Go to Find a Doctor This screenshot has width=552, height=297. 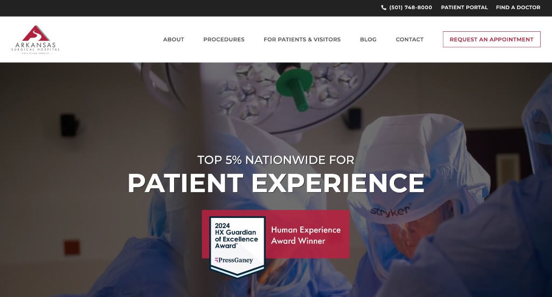click(518, 8)
